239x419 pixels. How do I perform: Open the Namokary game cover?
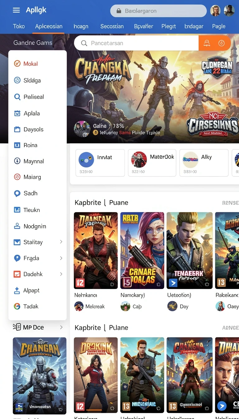(142, 250)
